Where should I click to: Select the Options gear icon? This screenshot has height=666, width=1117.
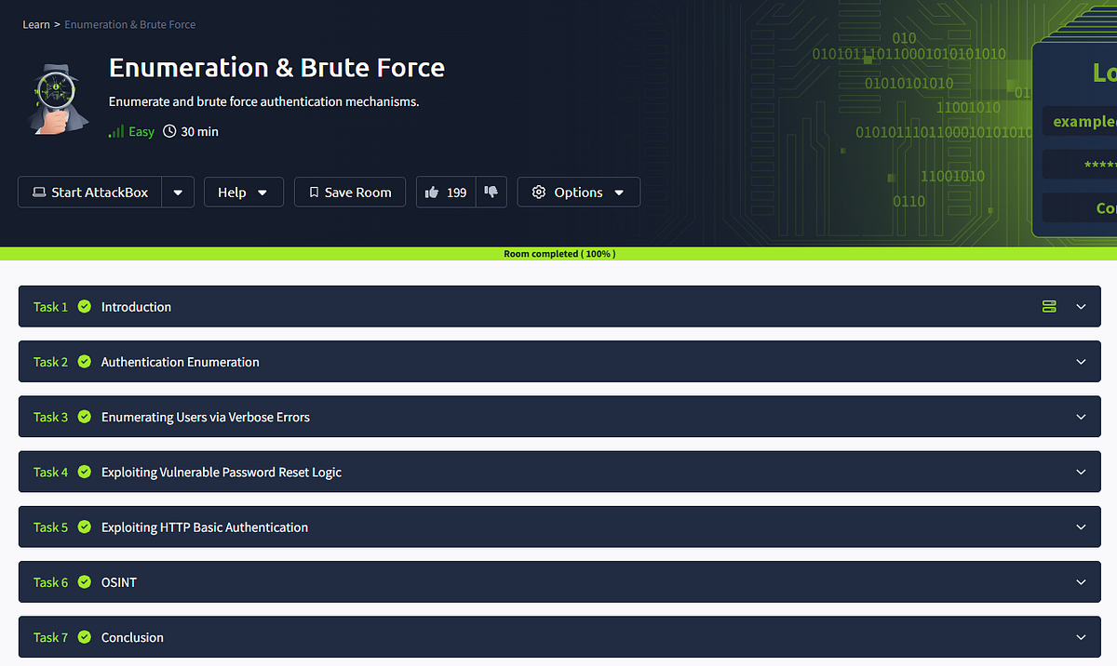coord(538,192)
